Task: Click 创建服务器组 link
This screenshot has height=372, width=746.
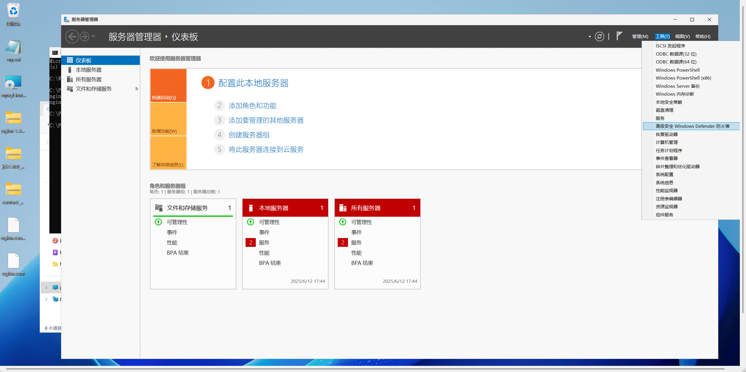Action: (249, 135)
